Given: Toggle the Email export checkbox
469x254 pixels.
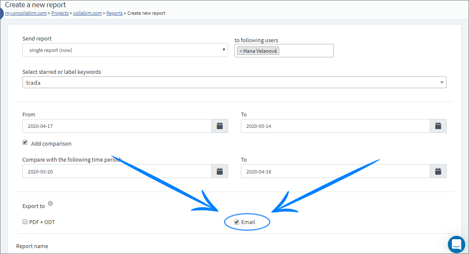Looking at the screenshot, I should point(237,222).
